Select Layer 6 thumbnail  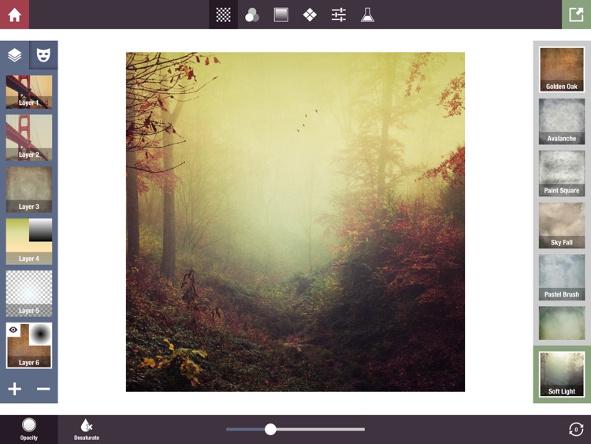coord(29,345)
